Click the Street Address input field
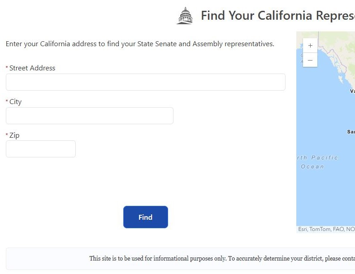This screenshot has height=274, width=355. click(x=145, y=82)
